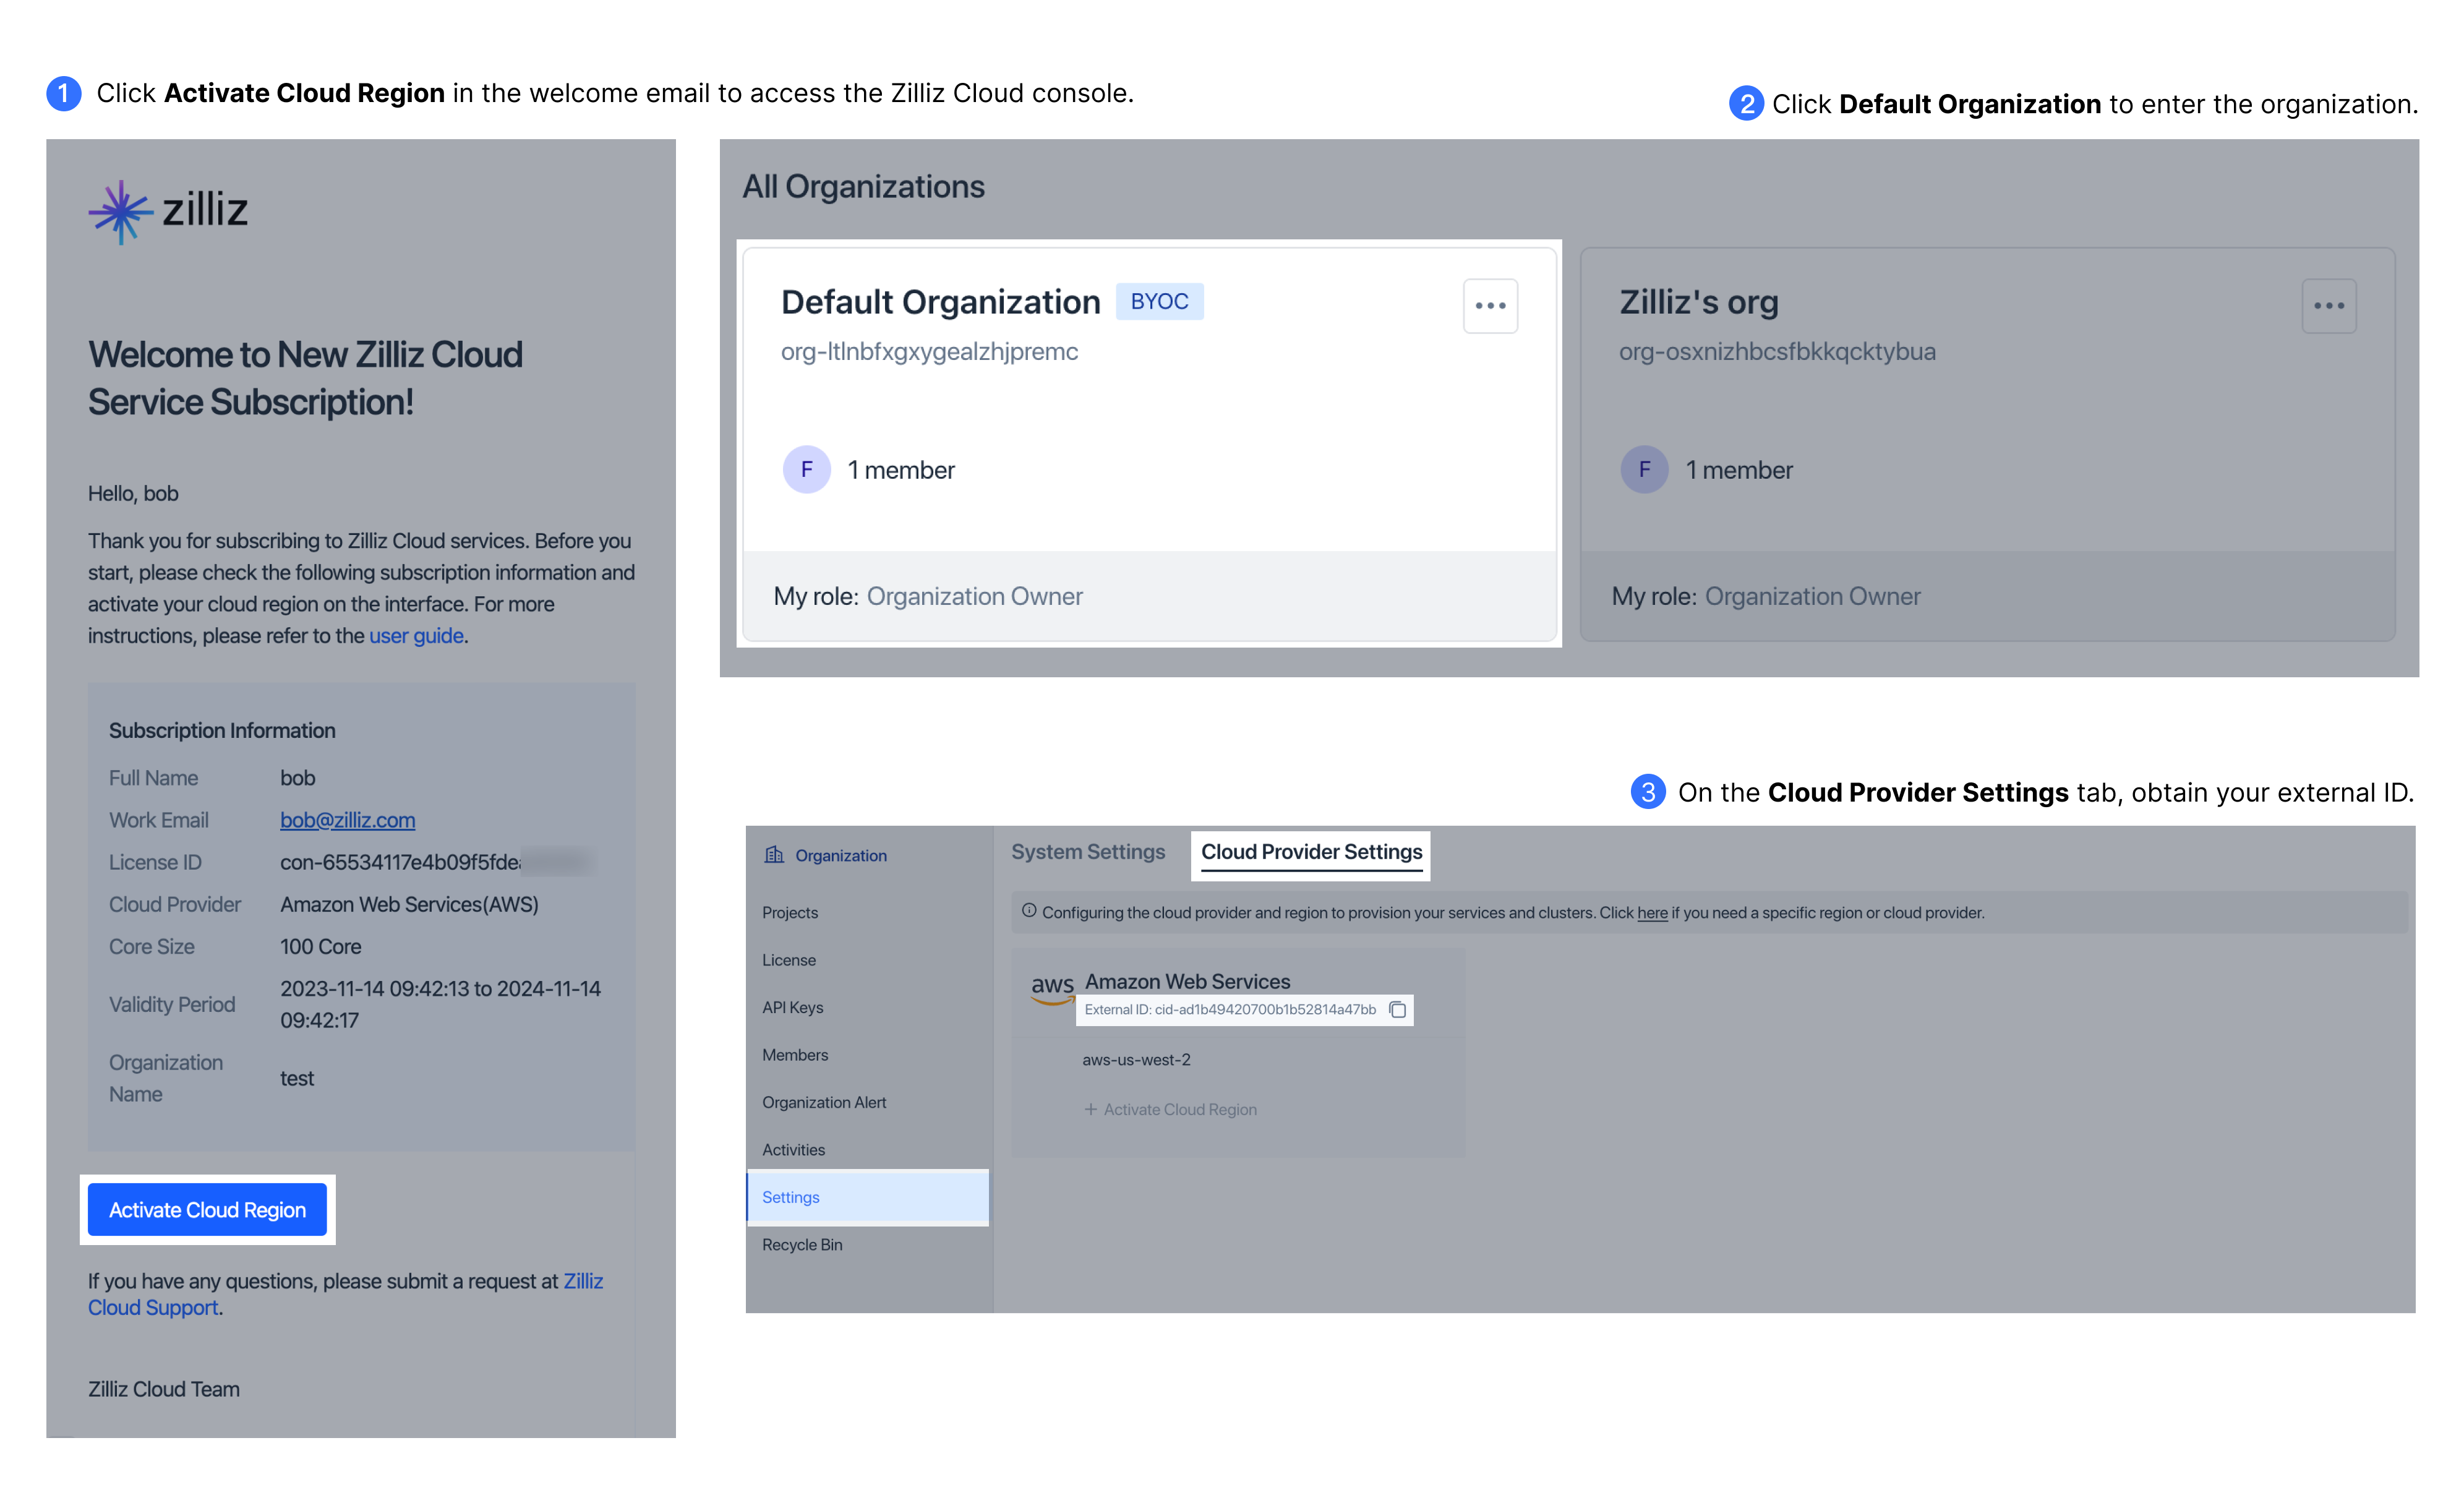Open Default Organization three-dot menu

click(1490, 305)
